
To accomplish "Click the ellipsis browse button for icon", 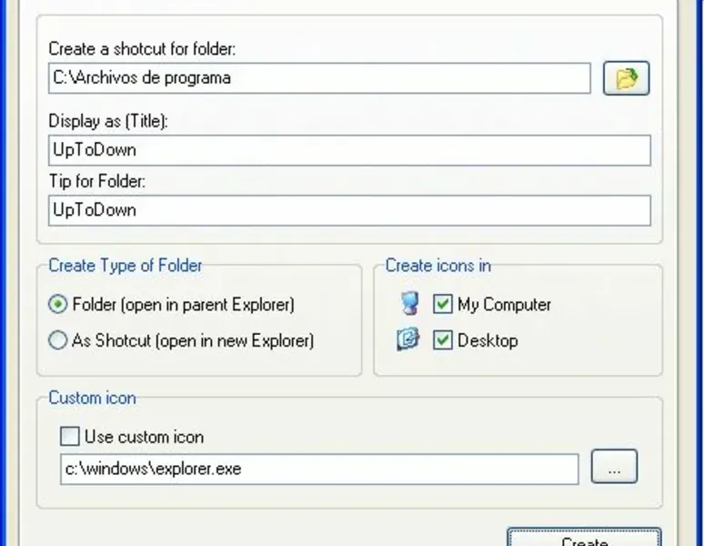I will coord(614,467).
